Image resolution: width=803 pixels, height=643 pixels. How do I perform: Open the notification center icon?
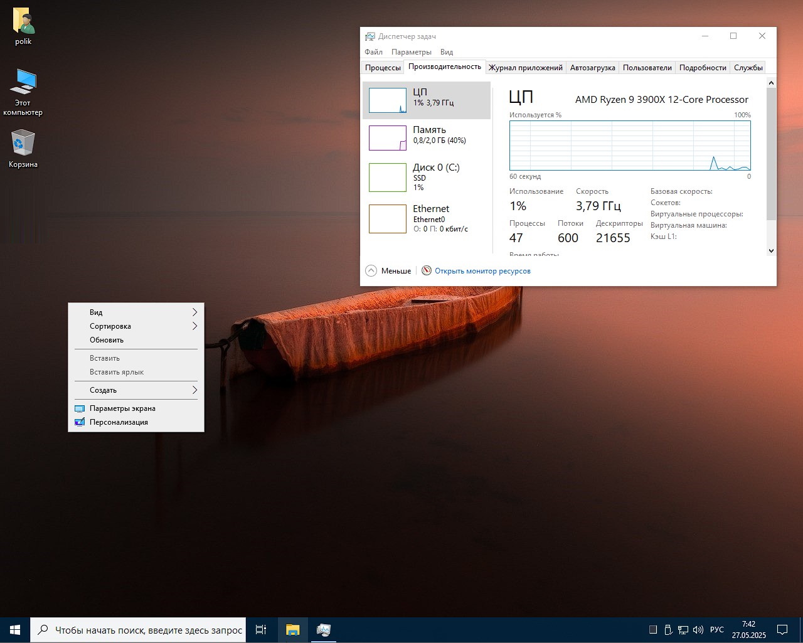coord(782,630)
